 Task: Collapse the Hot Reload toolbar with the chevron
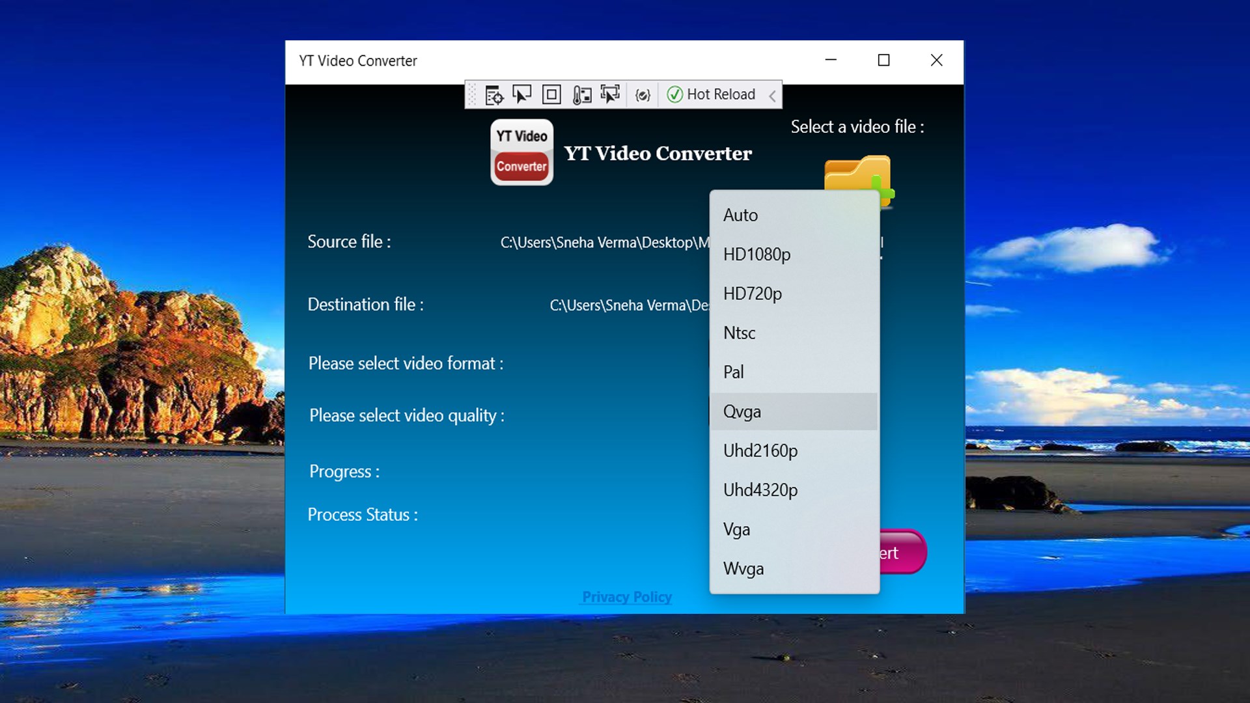click(772, 95)
